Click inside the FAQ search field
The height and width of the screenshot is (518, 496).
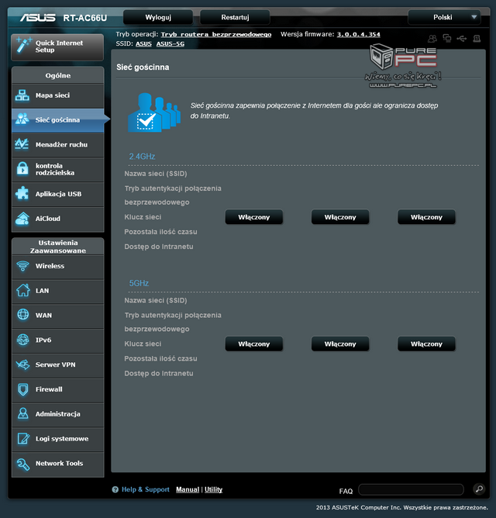[x=411, y=489]
